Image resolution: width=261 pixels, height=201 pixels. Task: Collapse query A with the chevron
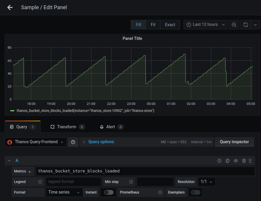9,161
